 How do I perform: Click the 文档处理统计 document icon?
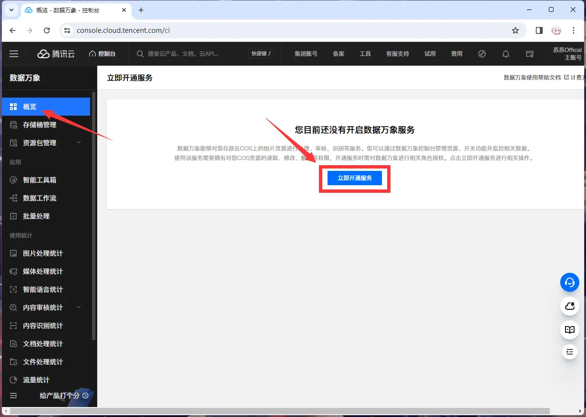tap(13, 344)
